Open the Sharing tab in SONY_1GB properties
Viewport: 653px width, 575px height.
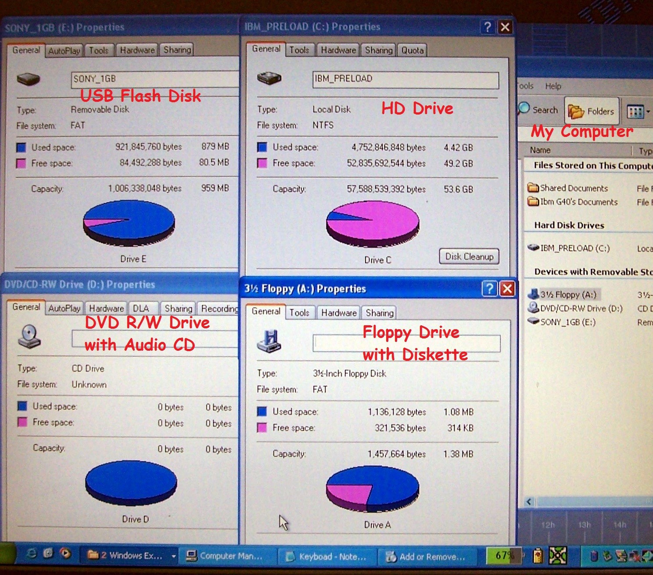[x=177, y=50]
